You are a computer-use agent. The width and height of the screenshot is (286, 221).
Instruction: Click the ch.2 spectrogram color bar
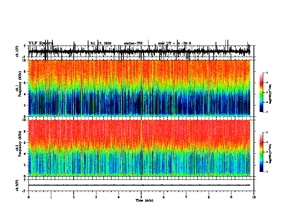[261, 152]
